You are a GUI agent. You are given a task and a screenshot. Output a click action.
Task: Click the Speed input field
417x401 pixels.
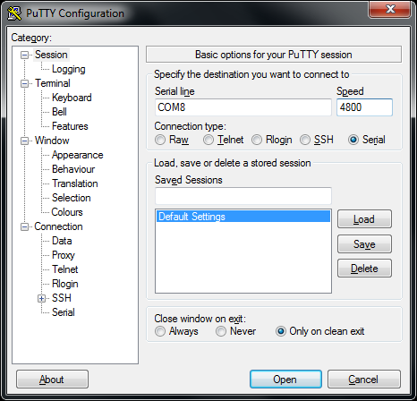(x=364, y=107)
